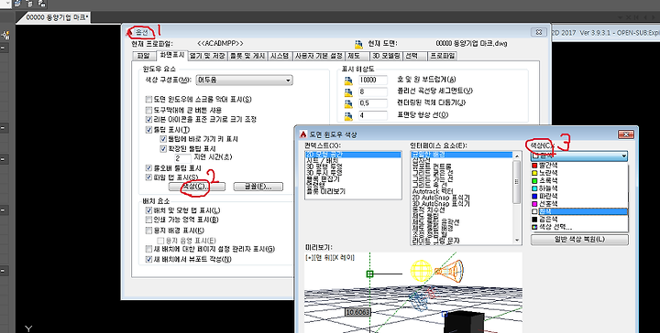660x333 pixels.
Task: Choose green 초록색 from color list
Action: coord(579,180)
